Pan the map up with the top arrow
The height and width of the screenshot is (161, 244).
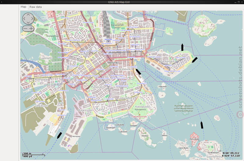click(x=28, y=15)
